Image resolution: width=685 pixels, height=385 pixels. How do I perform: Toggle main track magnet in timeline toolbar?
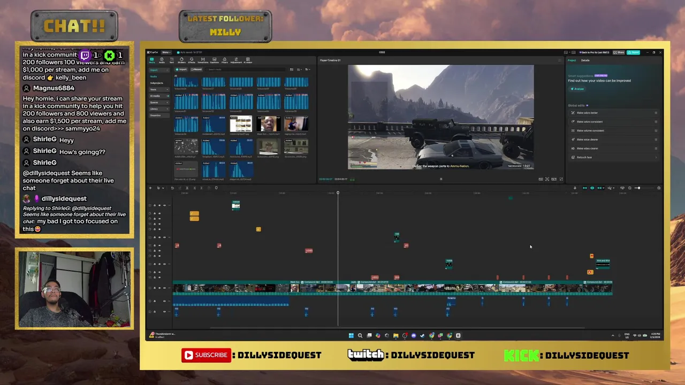tap(585, 188)
